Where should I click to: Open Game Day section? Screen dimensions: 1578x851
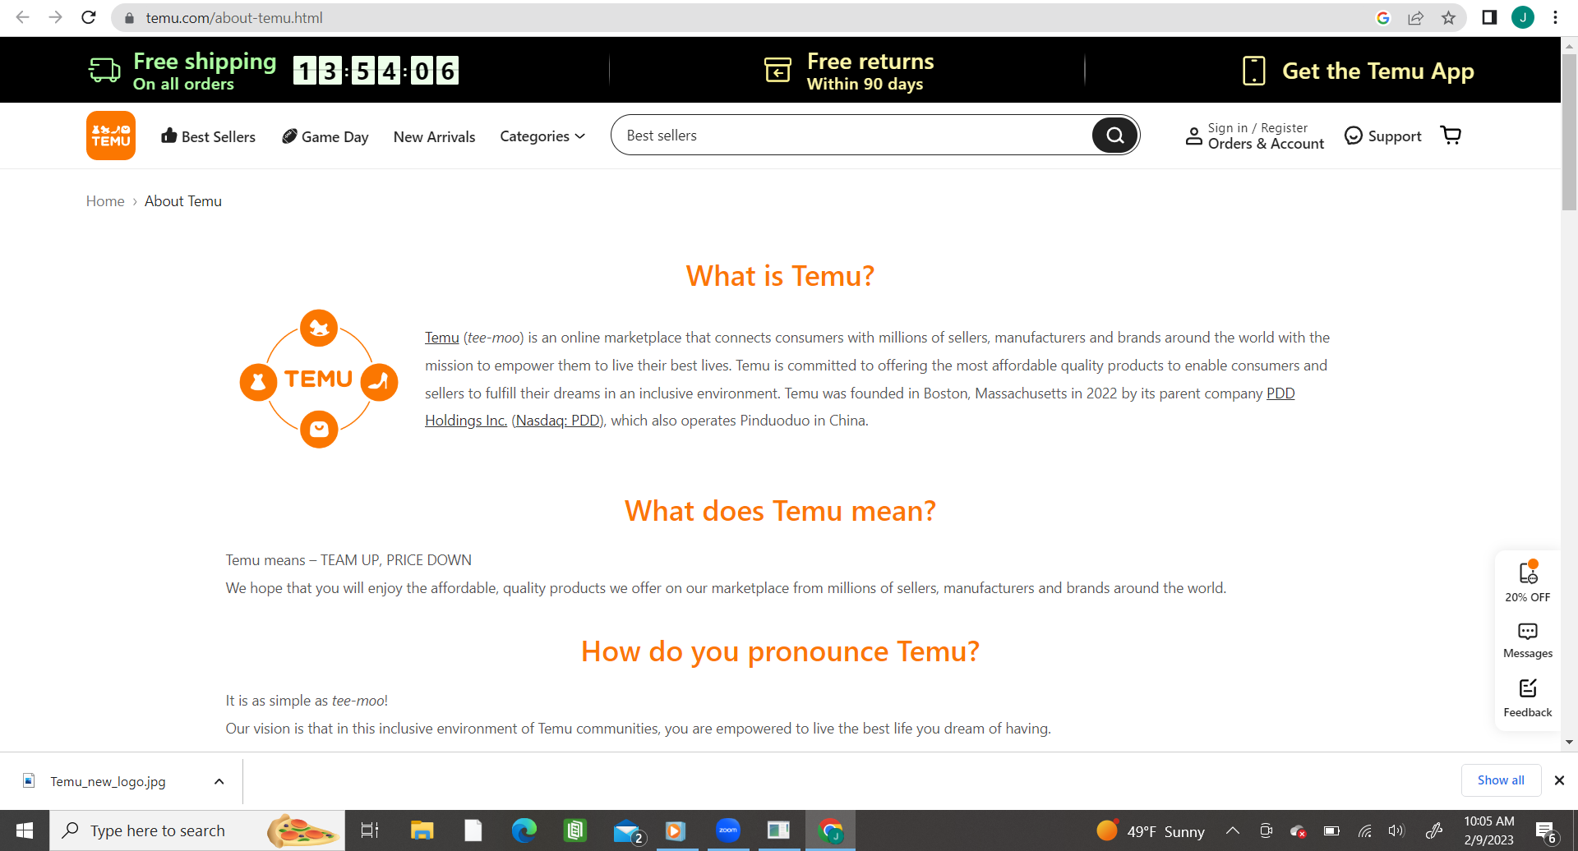(x=325, y=136)
